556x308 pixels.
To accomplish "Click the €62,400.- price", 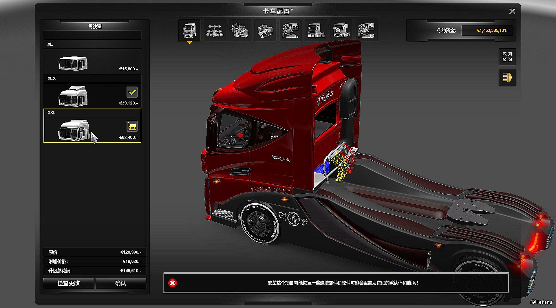I will [129, 137].
